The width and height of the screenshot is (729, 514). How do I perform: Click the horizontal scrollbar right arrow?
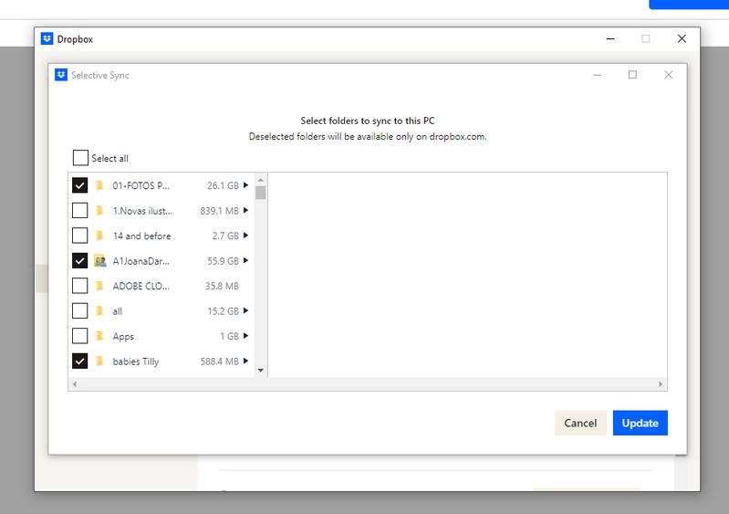(x=661, y=383)
